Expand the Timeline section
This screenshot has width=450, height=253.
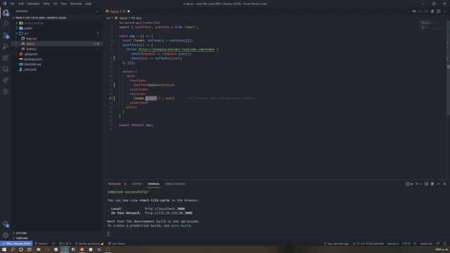pos(22,238)
